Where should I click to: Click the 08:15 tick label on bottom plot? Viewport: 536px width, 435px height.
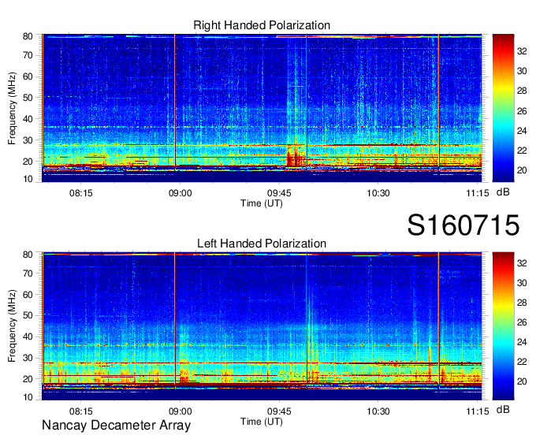81,411
